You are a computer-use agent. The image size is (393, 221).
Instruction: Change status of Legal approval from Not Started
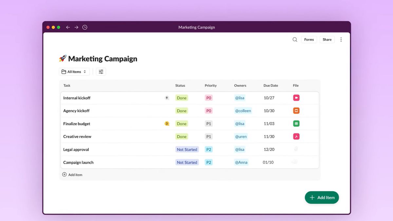187,149
